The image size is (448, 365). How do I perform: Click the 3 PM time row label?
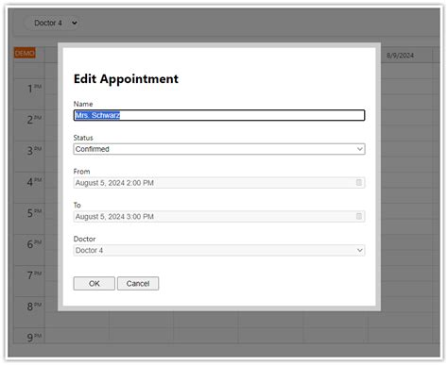34,151
